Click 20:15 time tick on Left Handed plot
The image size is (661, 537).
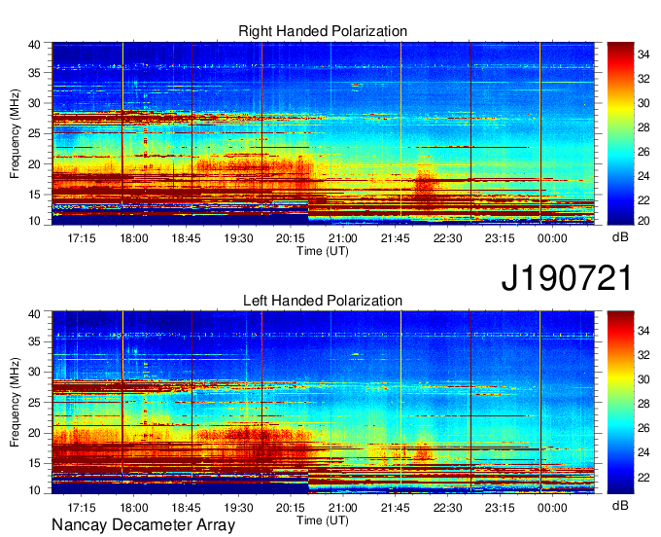click(291, 508)
